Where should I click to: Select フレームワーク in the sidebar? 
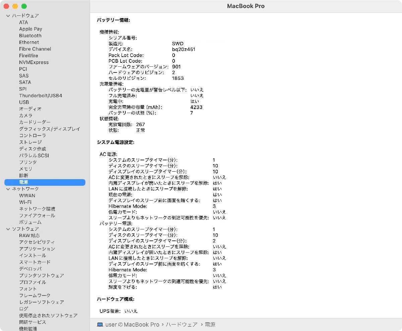pos(35,295)
